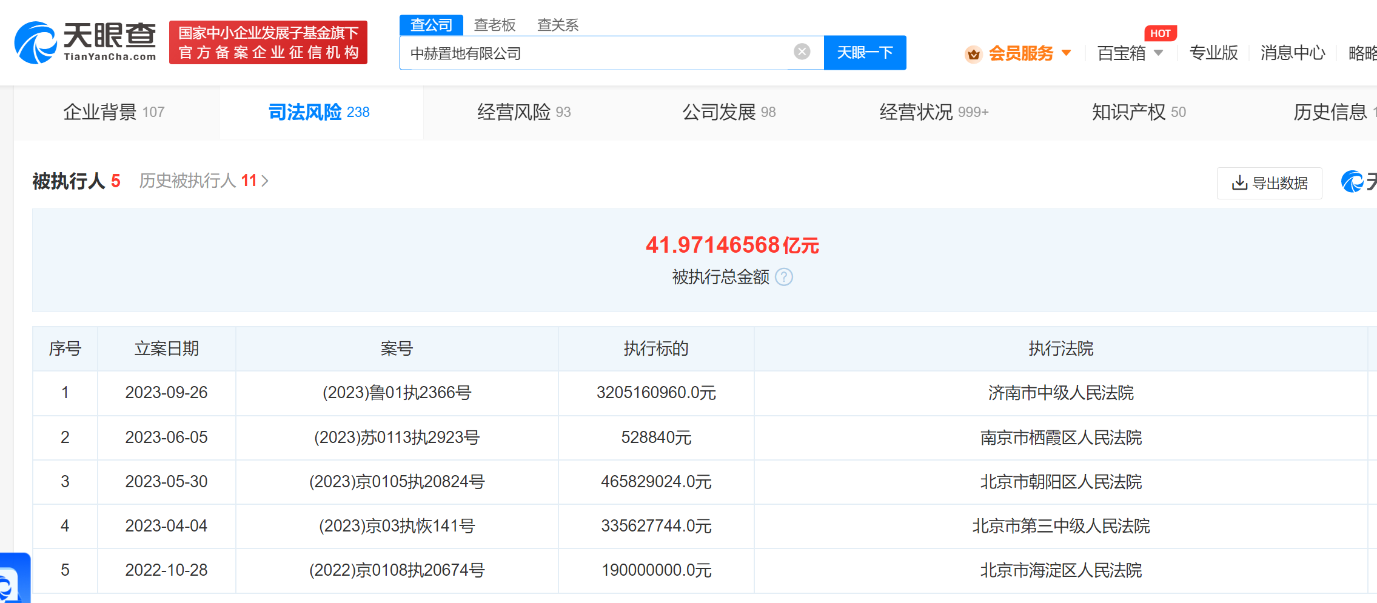
Task: Click the 天眼一下 search button
Action: (865, 53)
